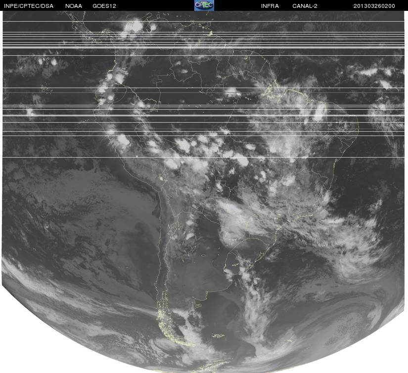Click the CANAL-2 channel label

point(305,6)
